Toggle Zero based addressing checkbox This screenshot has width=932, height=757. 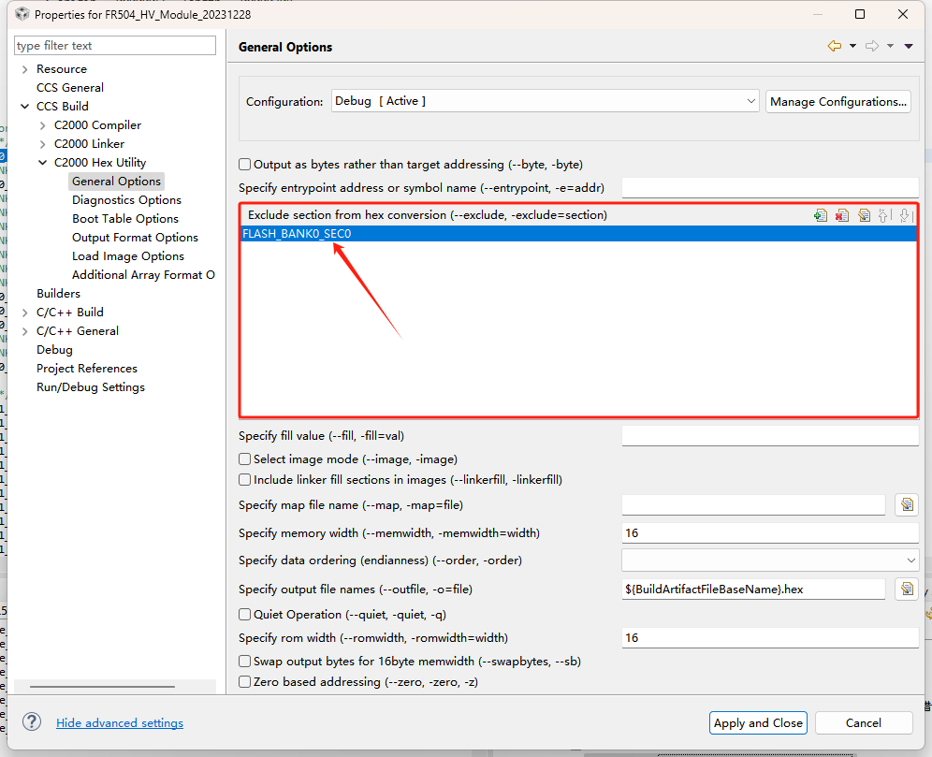point(245,682)
